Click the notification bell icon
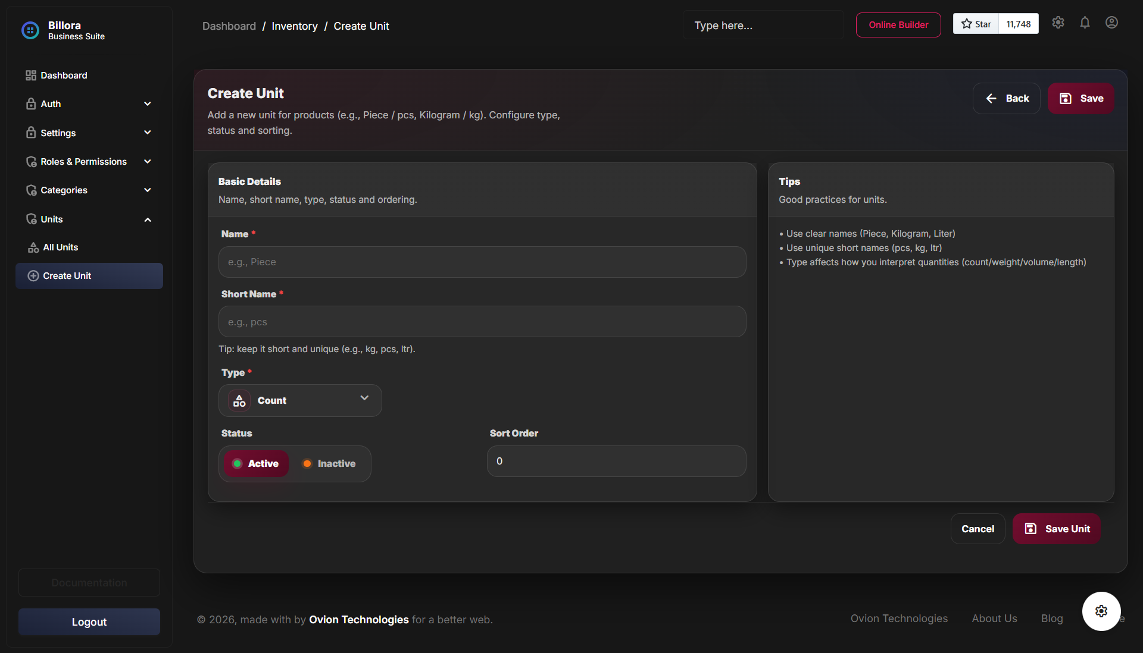This screenshot has width=1143, height=653. point(1085,23)
